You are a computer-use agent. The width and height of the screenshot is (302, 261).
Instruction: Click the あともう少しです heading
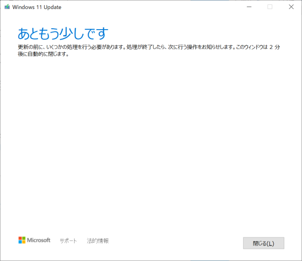63,33
